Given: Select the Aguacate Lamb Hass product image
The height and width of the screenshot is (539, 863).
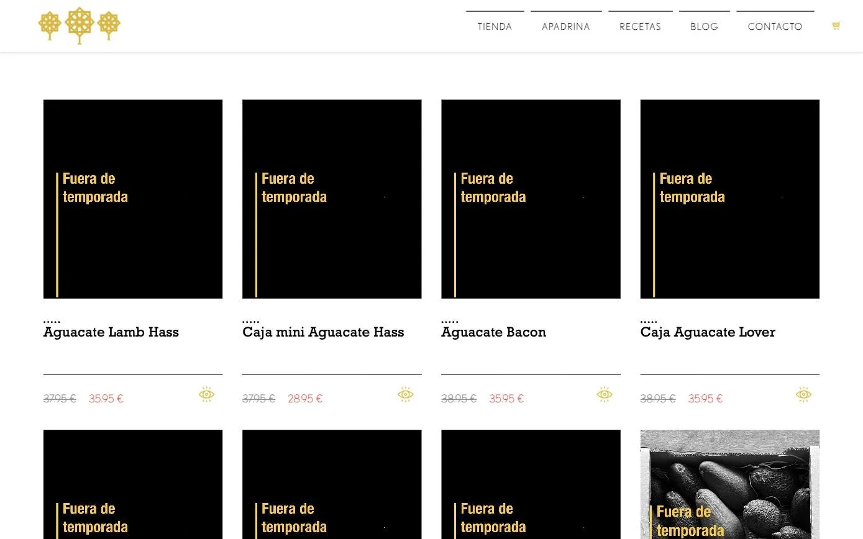Looking at the screenshot, I should 133,199.
